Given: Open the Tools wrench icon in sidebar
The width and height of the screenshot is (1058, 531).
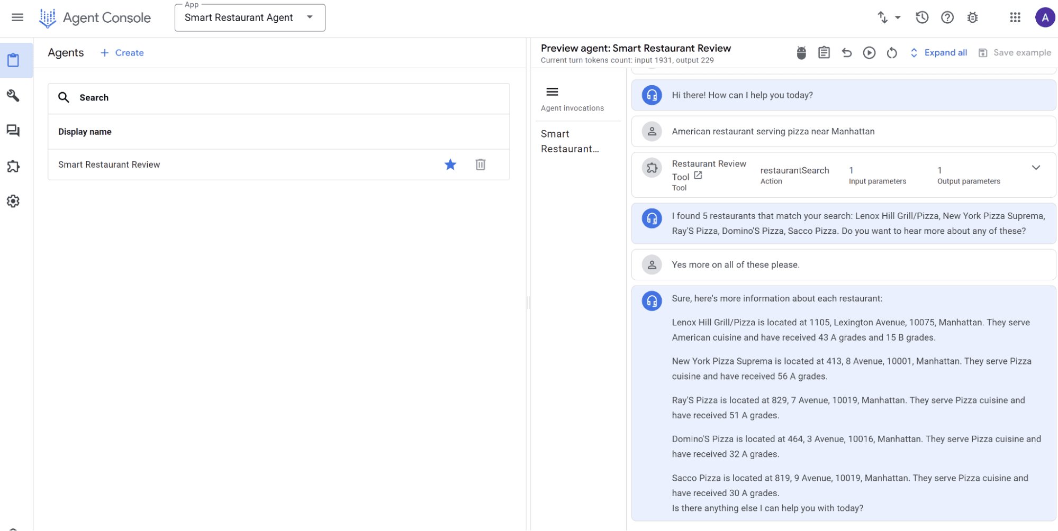Looking at the screenshot, I should (x=13, y=96).
